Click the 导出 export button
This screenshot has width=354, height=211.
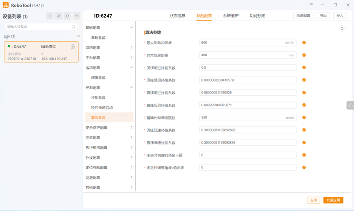click(x=323, y=16)
